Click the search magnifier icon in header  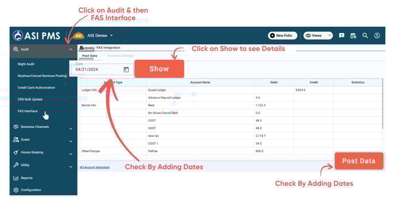click(x=365, y=36)
